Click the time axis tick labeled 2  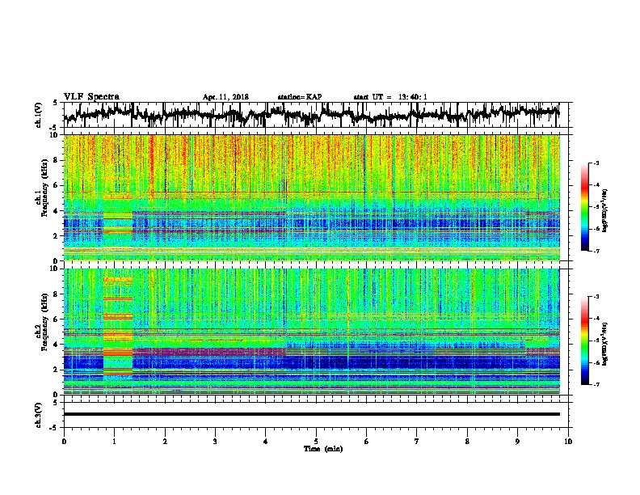point(165,442)
